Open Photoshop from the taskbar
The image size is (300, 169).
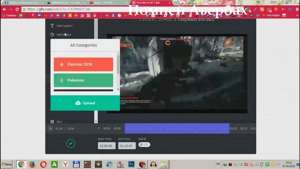tap(131, 164)
